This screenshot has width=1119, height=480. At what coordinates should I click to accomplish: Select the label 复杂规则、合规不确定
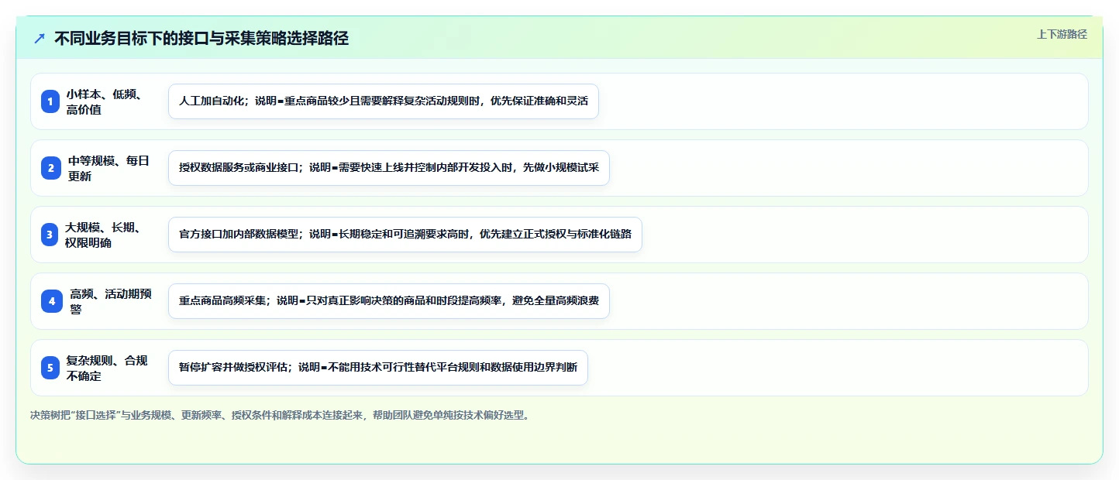pos(107,368)
